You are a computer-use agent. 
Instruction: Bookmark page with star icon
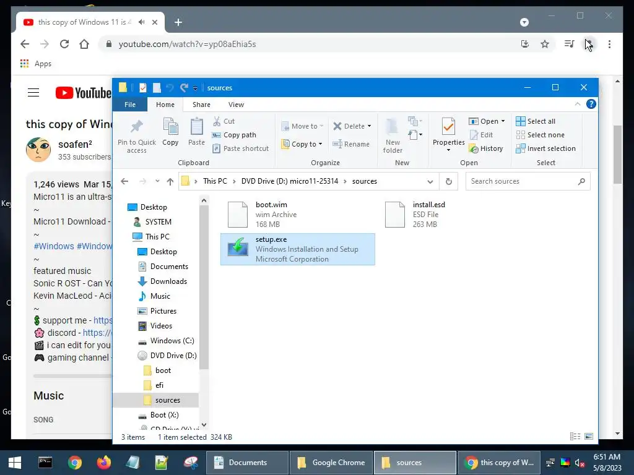[545, 44]
